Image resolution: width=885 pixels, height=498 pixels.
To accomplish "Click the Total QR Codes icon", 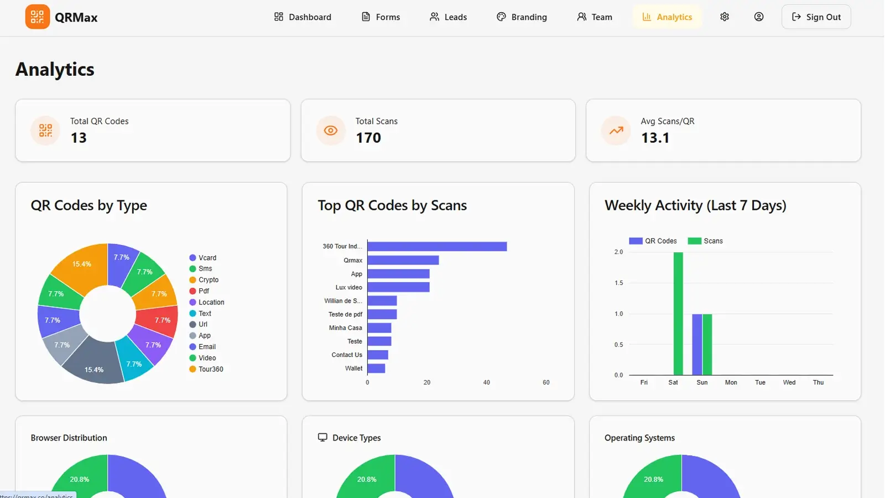I will click(45, 131).
